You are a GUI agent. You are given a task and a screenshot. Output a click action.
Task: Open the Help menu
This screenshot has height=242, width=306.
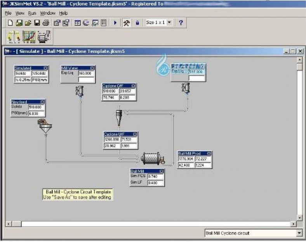point(63,13)
